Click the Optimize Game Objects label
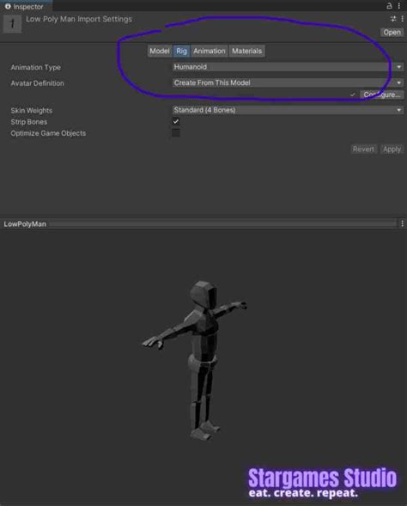 tap(48, 133)
